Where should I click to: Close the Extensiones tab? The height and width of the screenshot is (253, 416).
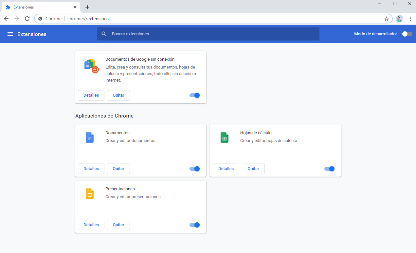[75, 7]
